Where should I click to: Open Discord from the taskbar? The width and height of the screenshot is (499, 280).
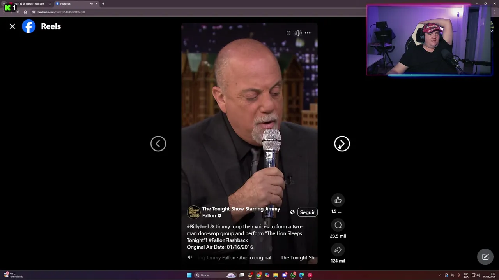[x=285, y=275]
